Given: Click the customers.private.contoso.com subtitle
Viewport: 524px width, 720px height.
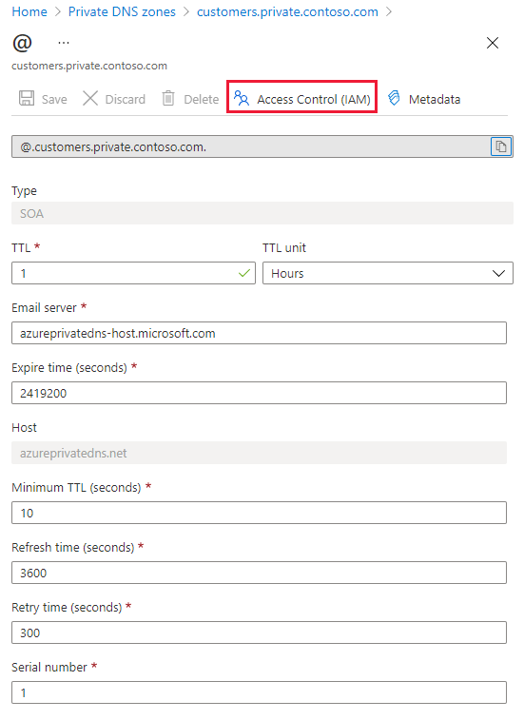Looking at the screenshot, I should coord(89,66).
